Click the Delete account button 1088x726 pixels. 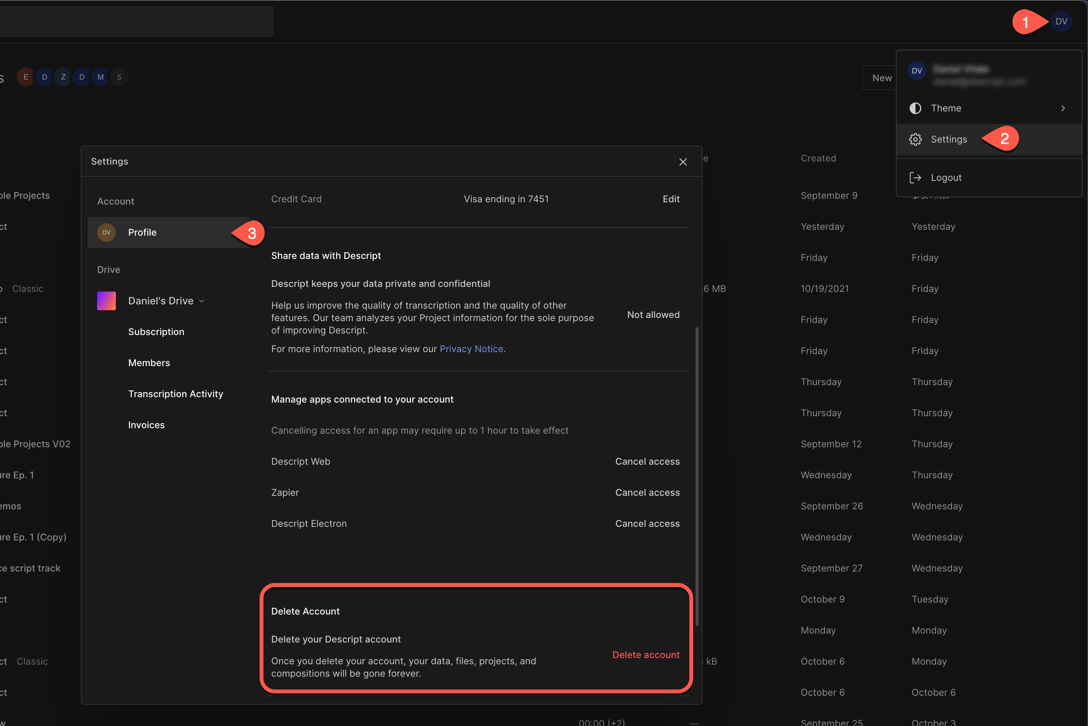tap(646, 654)
